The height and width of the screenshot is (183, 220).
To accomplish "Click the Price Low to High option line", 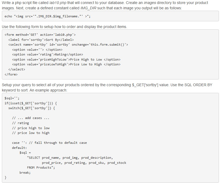I will 66,64.
